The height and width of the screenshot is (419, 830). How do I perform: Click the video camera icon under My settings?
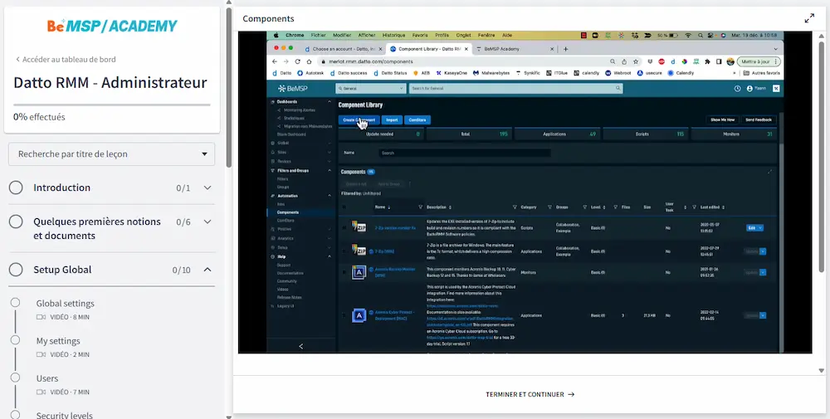tap(41, 354)
